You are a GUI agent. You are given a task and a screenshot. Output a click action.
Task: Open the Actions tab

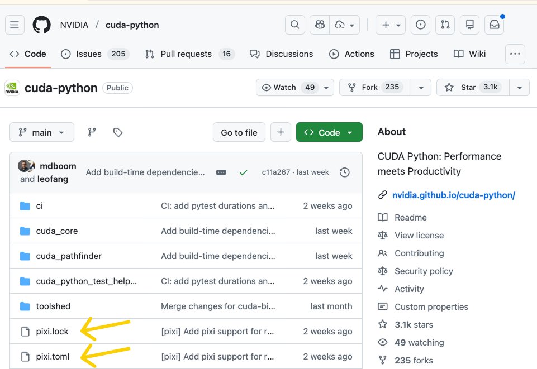[351, 54]
